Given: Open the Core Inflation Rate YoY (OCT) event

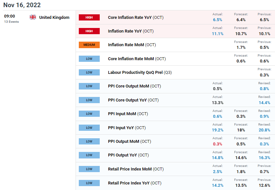Looking at the screenshot, I should point(136,18).
